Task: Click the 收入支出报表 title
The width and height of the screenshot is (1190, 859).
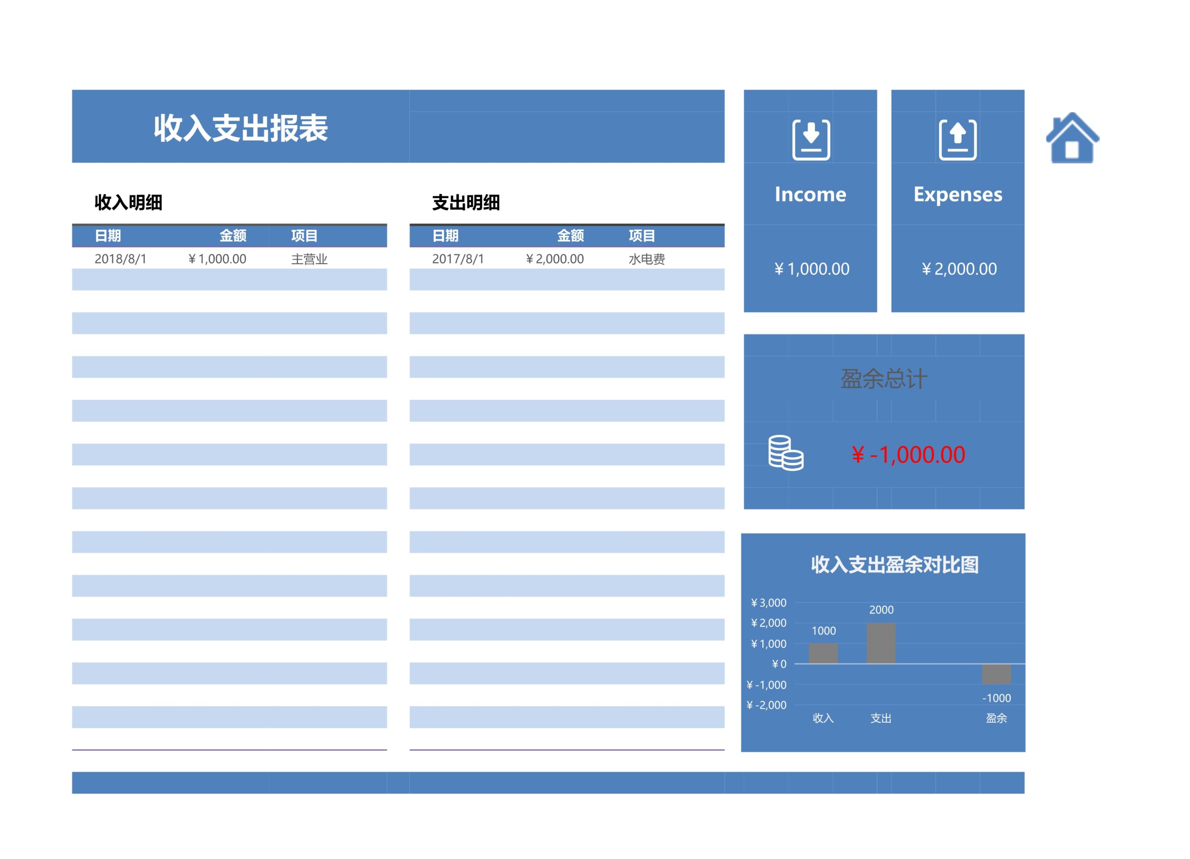Action: tap(240, 128)
